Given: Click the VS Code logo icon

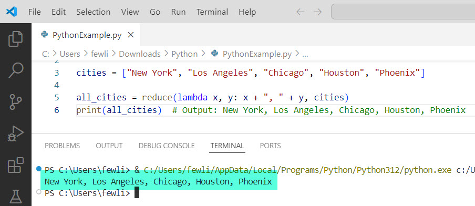Looking at the screenshot, I should (x=12, y=12).
